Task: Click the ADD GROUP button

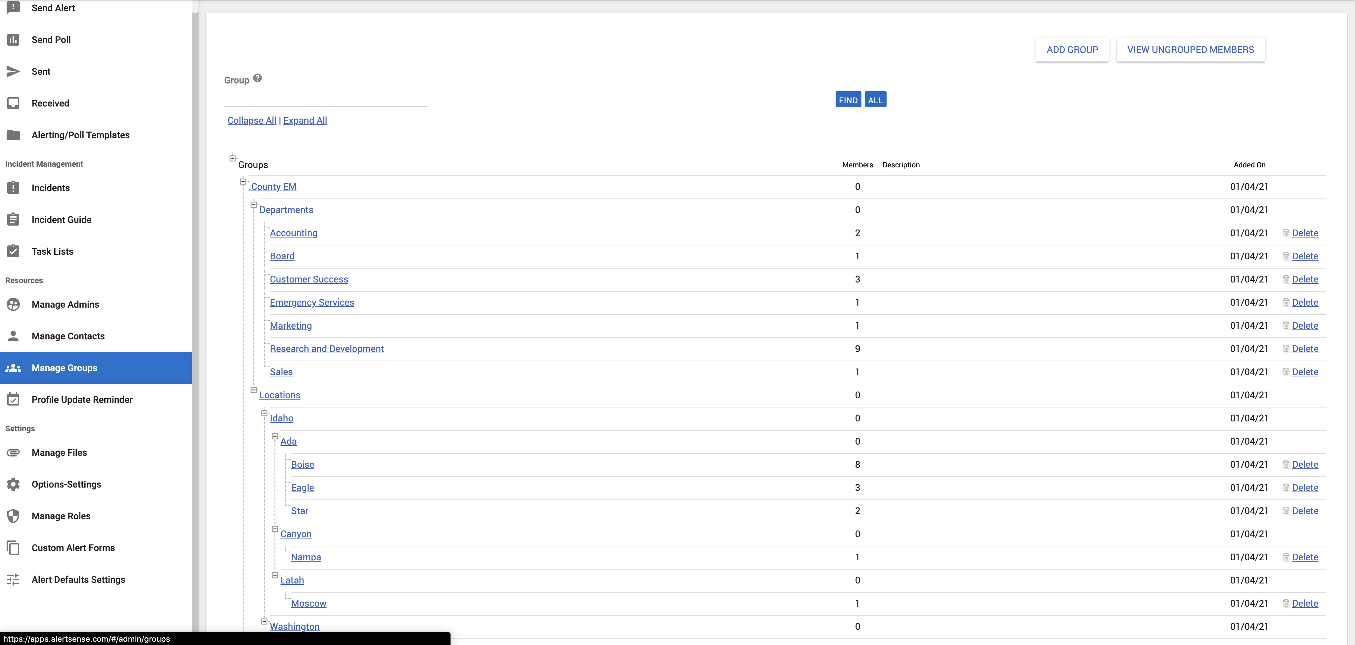Action: coord(1072,50)
